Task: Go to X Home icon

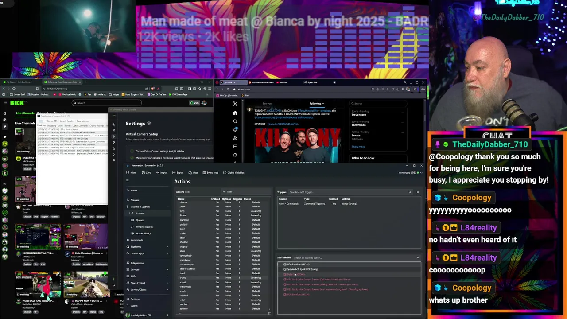Action: click(235, 113)
